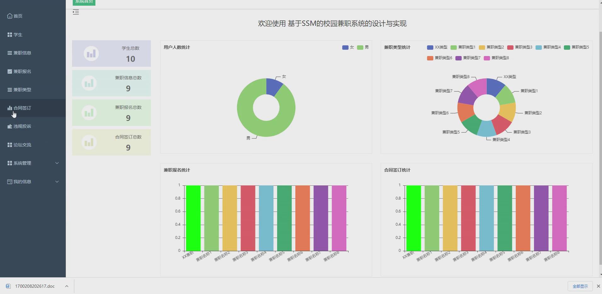Toggle 兼职类型3 legend item
The height and width of the screenshot is (294, 602).
click(x=520, y=47)
